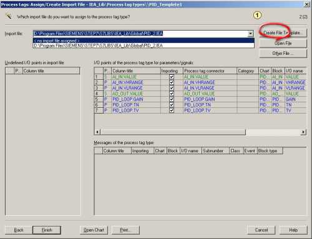Click the Category column header in I/O table
Image resolution: width=312 pixels, height=239 pixels.
point(248,71)
